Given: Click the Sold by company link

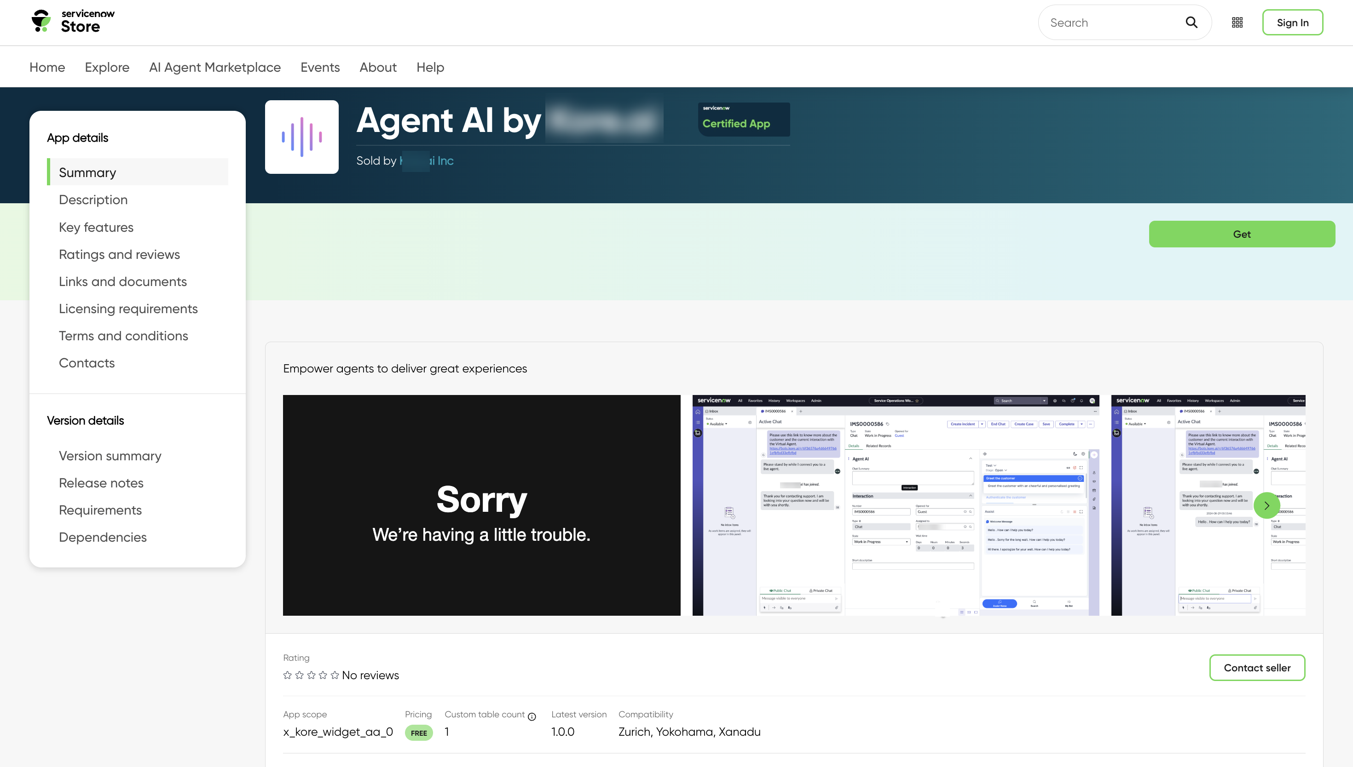Looking at the screenshot, I should click(x=427, y=160).
